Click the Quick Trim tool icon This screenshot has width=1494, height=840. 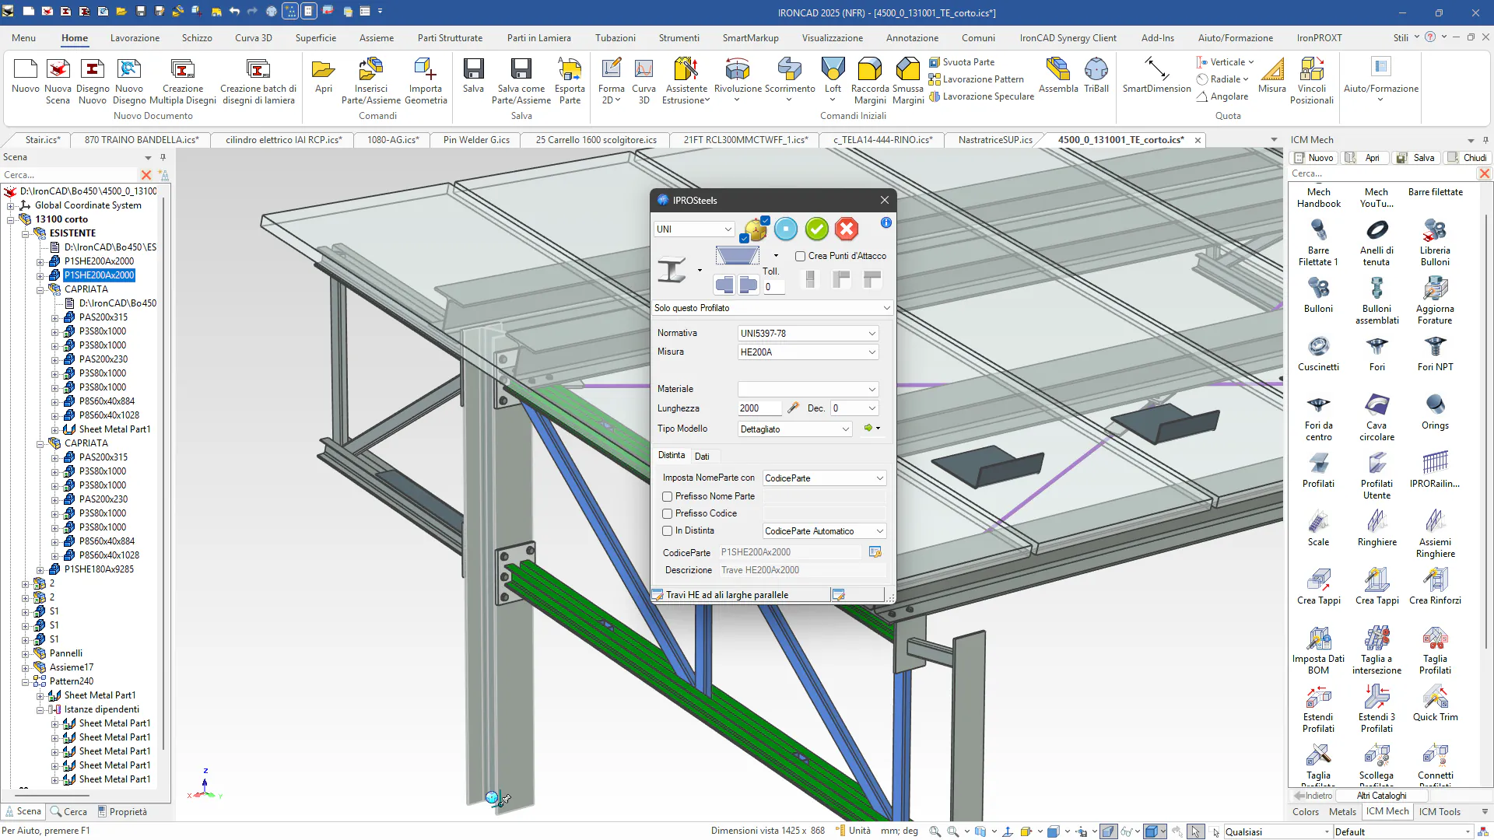click(1435, 698)
